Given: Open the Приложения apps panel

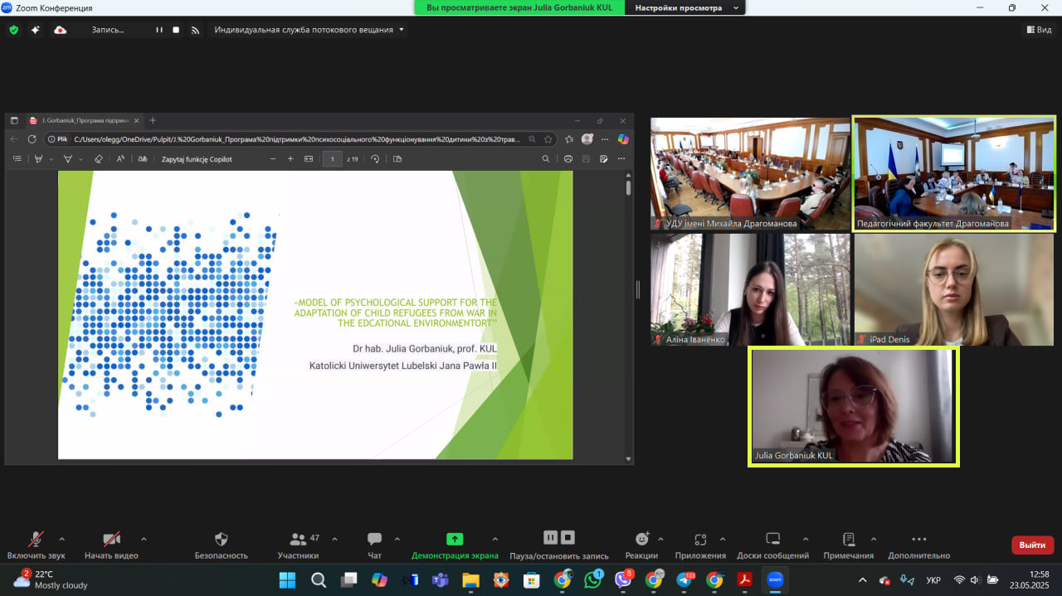Looking at the screenshot, I should tap(700, 545).
